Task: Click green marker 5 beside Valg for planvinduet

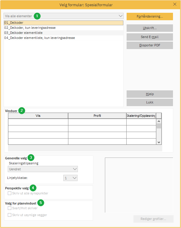Action: [x=41, y=203]
